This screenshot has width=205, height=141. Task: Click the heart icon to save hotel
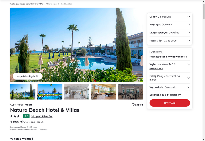click(x=133, y=105)
